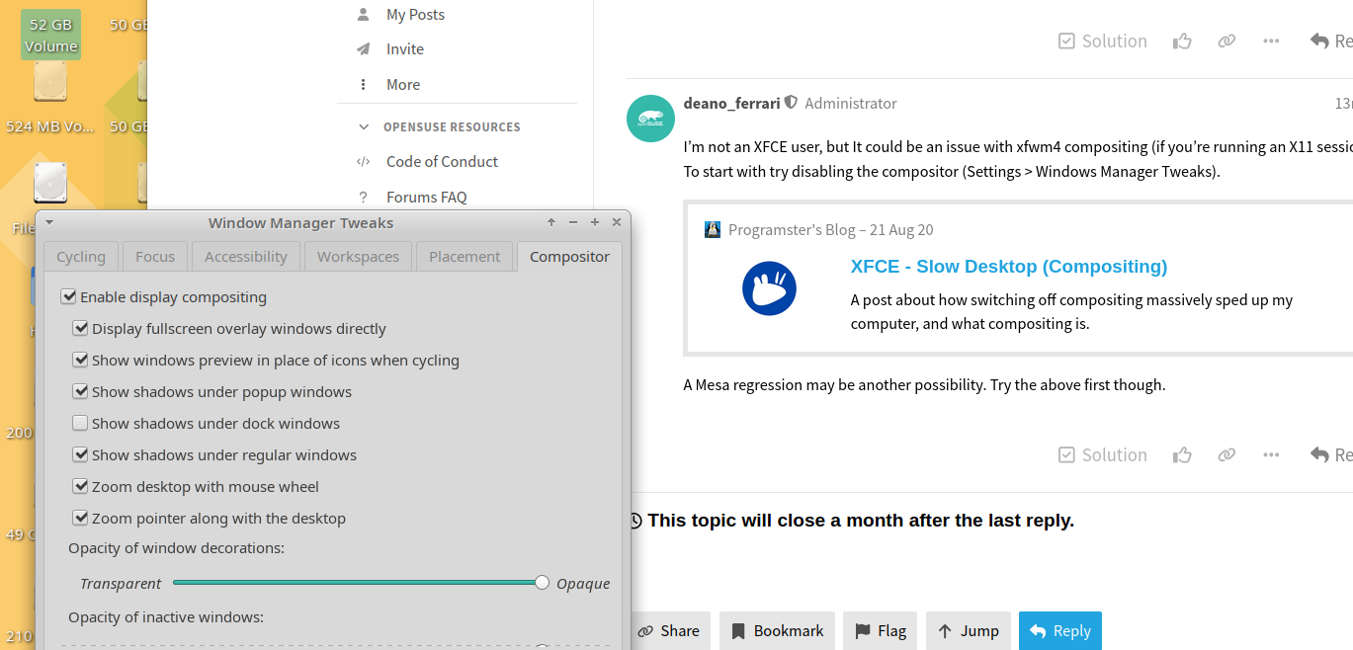Click the 524 MB Volume drive icon

(x=50, y=83)
